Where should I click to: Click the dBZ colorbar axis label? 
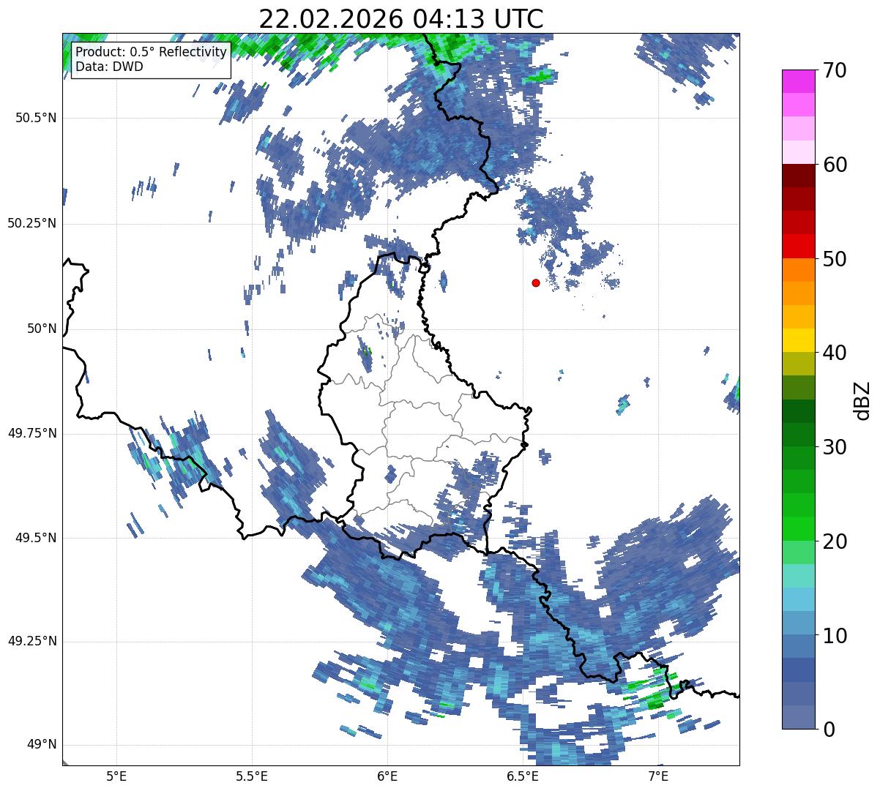point(862,400)
